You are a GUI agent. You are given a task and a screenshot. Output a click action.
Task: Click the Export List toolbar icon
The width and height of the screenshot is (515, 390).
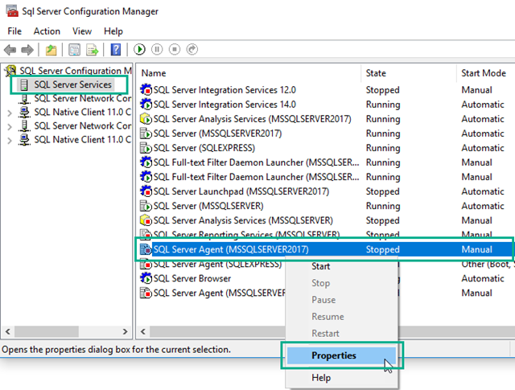(x=93, y=50)
